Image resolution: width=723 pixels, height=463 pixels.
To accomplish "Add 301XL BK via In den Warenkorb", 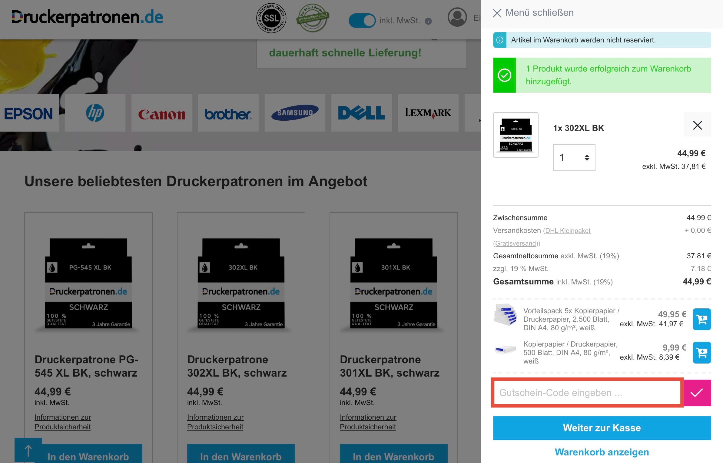I will [394, 454].
